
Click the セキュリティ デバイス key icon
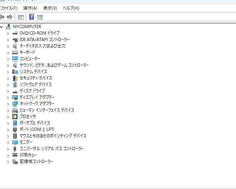coord(15,78)
